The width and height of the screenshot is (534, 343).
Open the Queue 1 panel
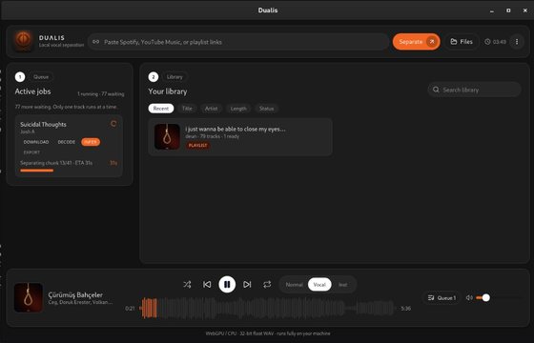[442, 297]
